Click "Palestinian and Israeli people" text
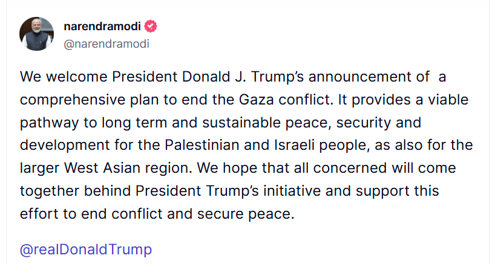The width and height of the screenshot is (495, 264). click(x=249, y=146)
